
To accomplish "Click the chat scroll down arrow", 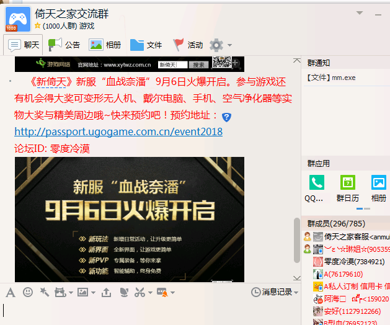I will tap(297, 278).
